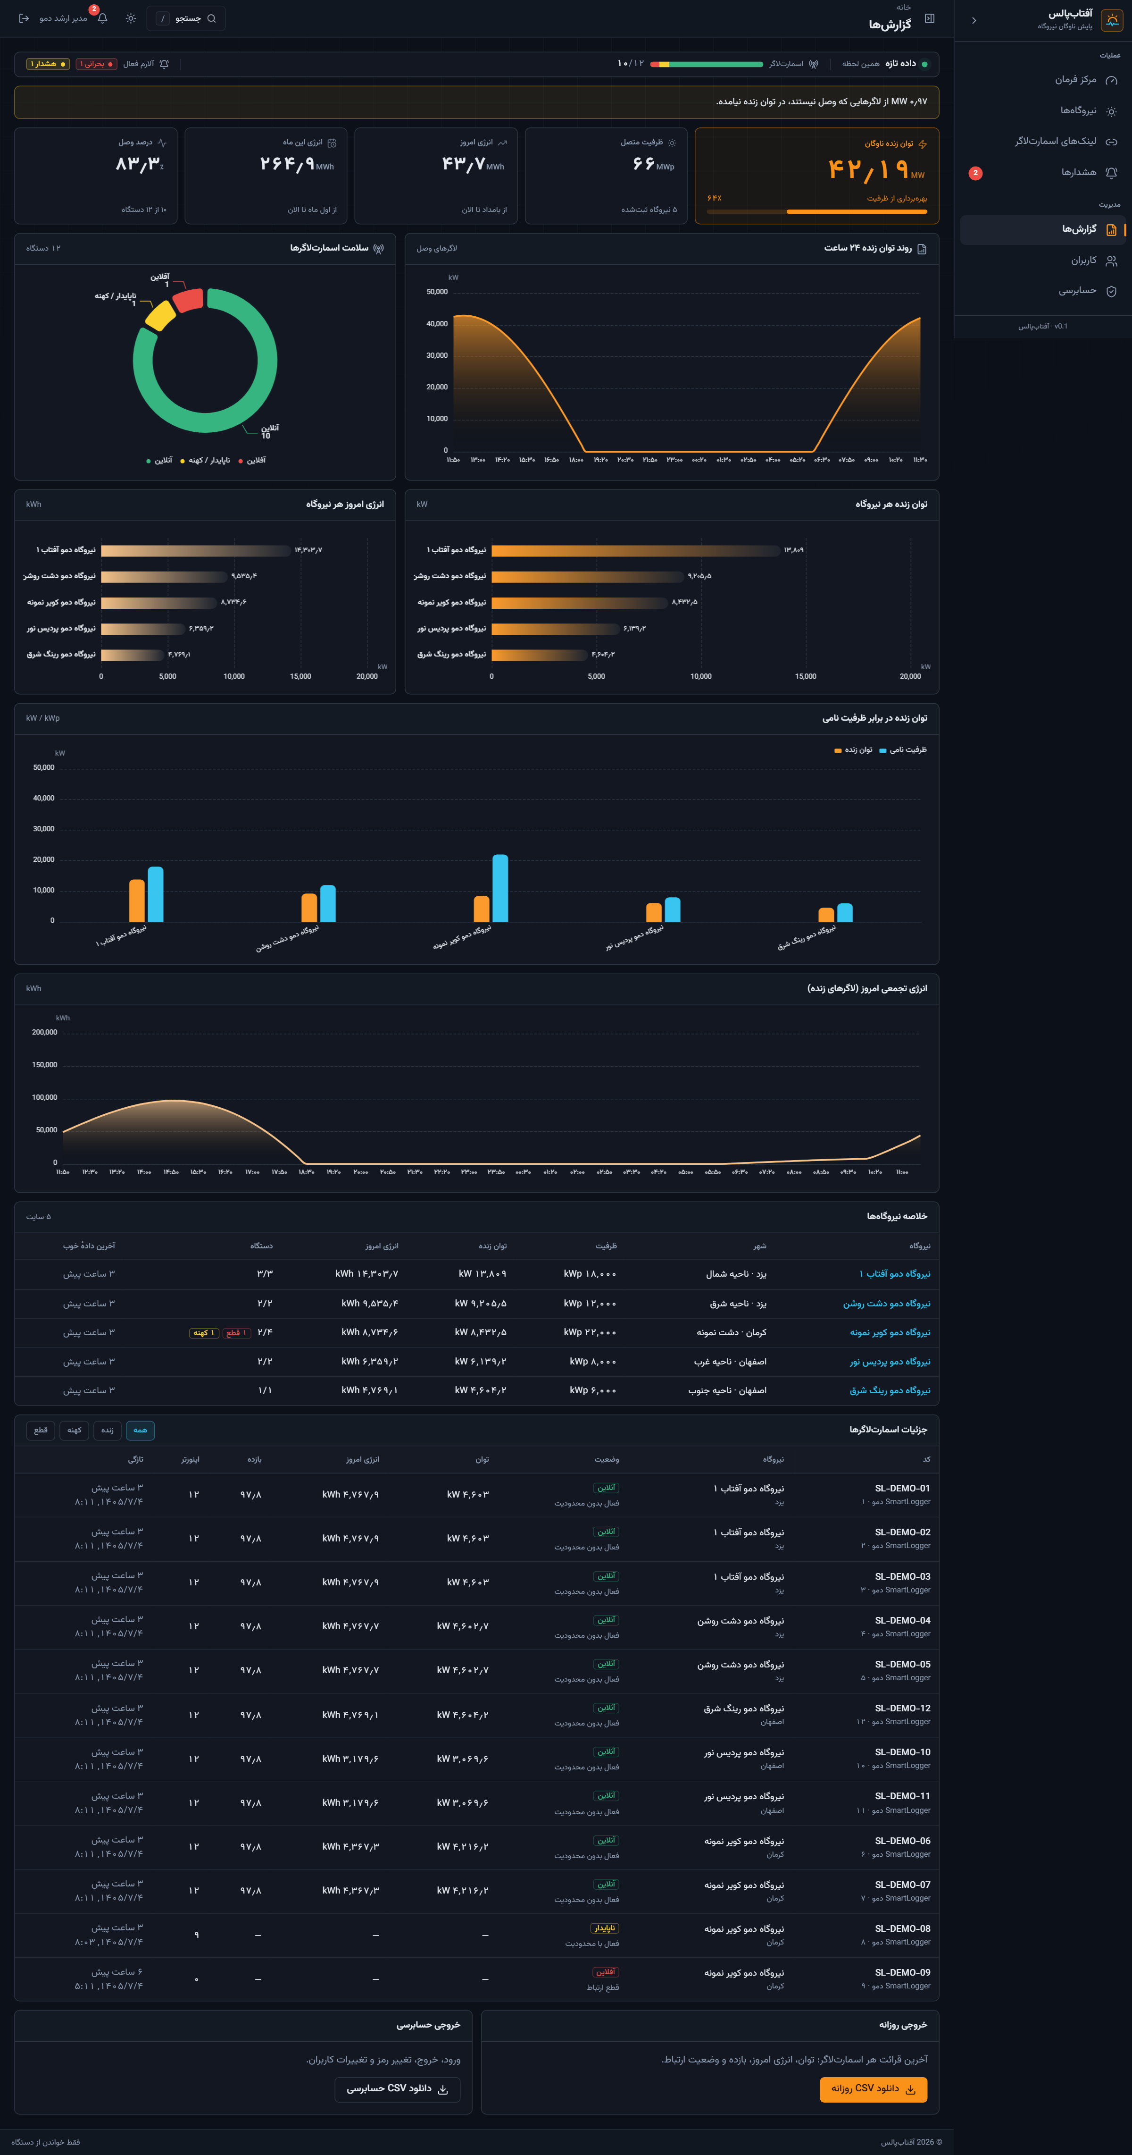
Task: Click the yellow stale segment of the donut
Action: tap(160, 315)
